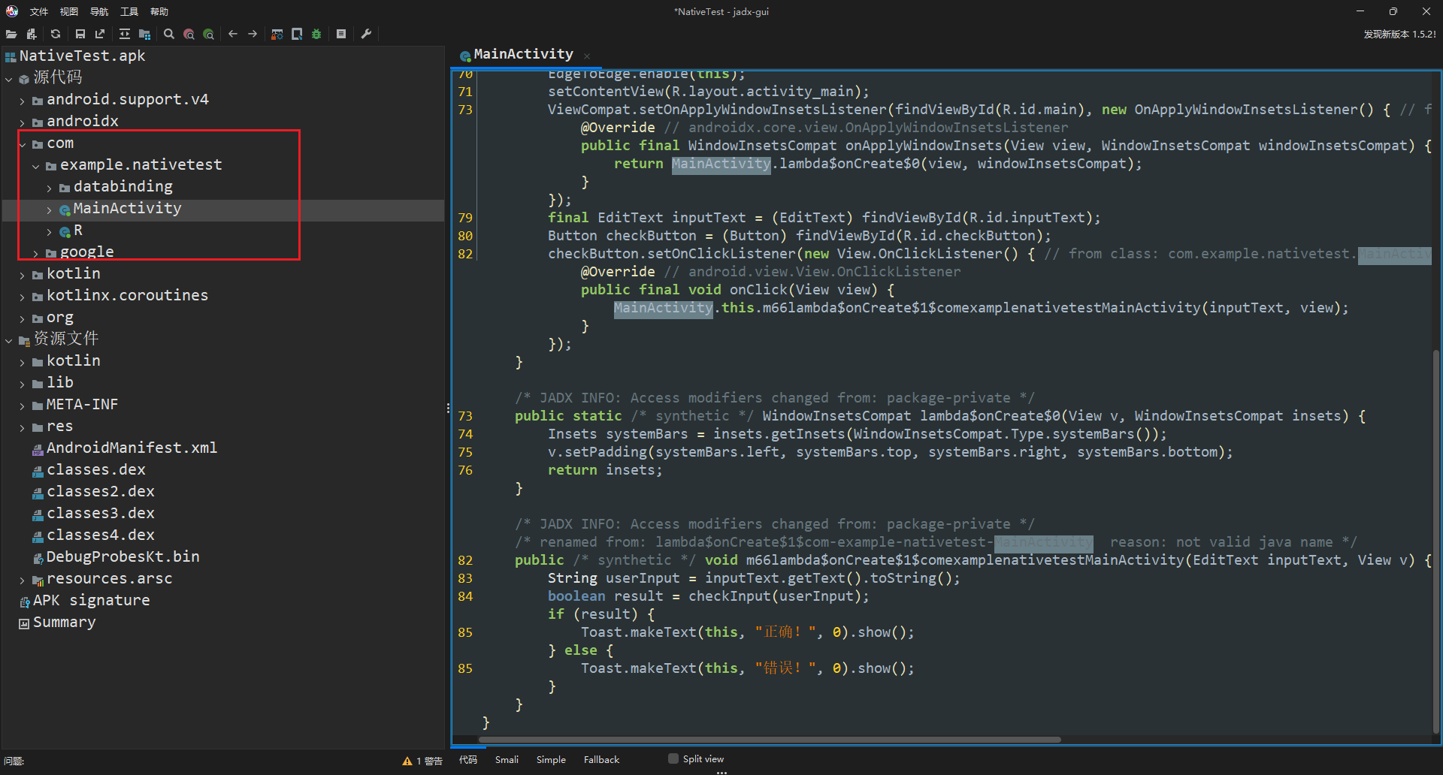Click the green debugger bug icon
This screenshot has width=1443, height=775.
pyautogui.click(x=316, y=34)
